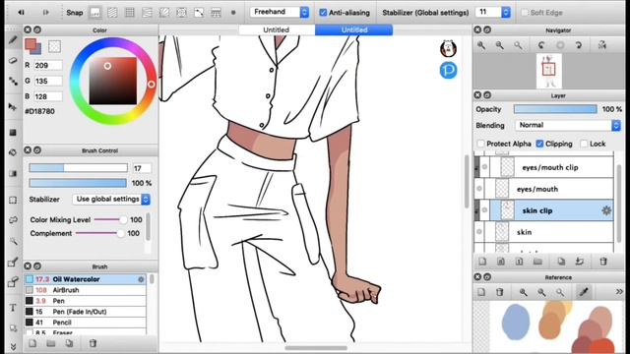Choose the Pencil brush
Viewport: 630px width, 354px height.
[85, 323]
